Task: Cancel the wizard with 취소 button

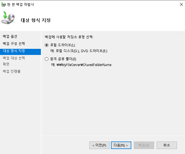Action: pyautogui.click(x=167, y=145)
